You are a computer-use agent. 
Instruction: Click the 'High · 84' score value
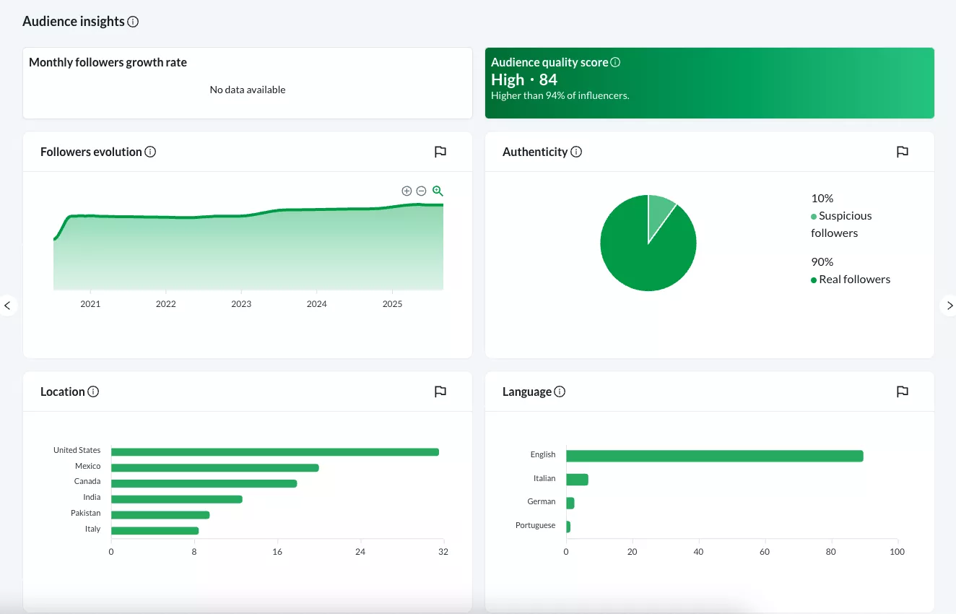point(524,79)
